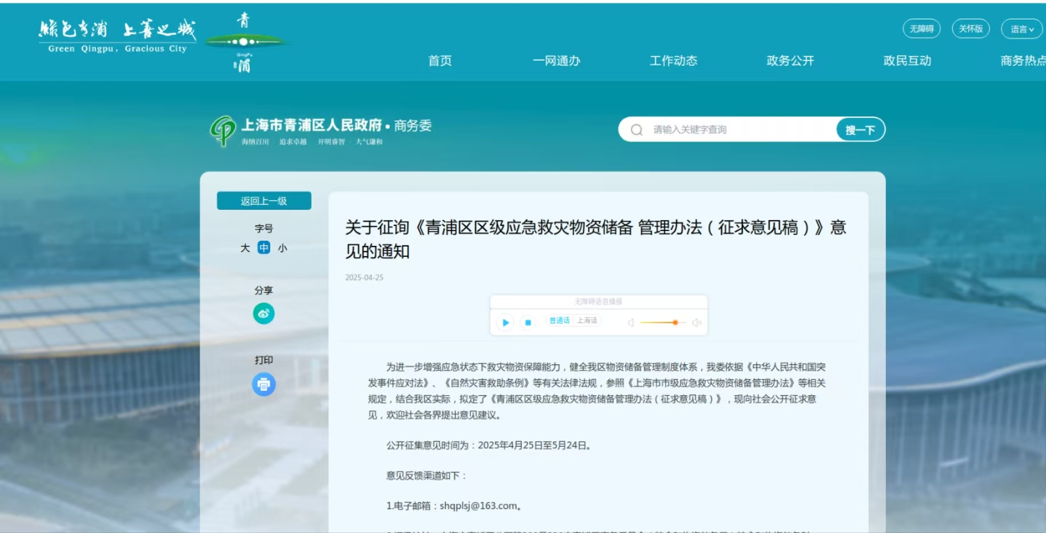Set font size to small (小)

[x=282, y=248]
